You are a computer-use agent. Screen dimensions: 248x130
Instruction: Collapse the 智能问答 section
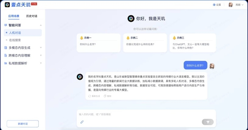41,25
